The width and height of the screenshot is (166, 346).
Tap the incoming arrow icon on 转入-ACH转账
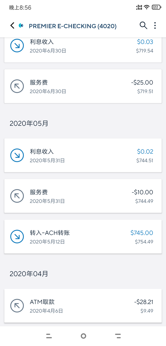pyautogui.click(x=17, y=237)
